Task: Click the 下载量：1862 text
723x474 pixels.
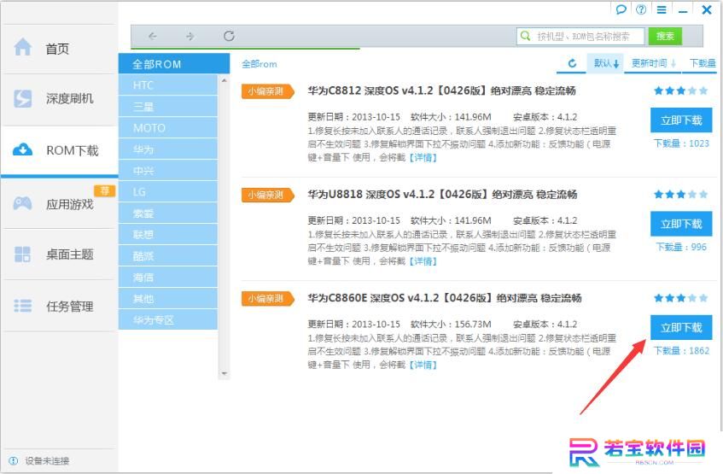Action: pos(681,351)
